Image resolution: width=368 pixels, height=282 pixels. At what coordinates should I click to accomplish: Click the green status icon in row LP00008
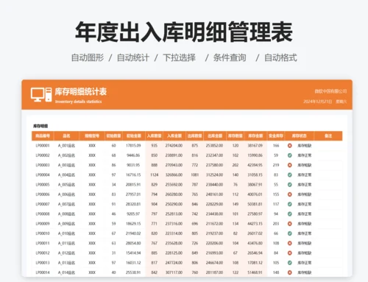point(290,214)
